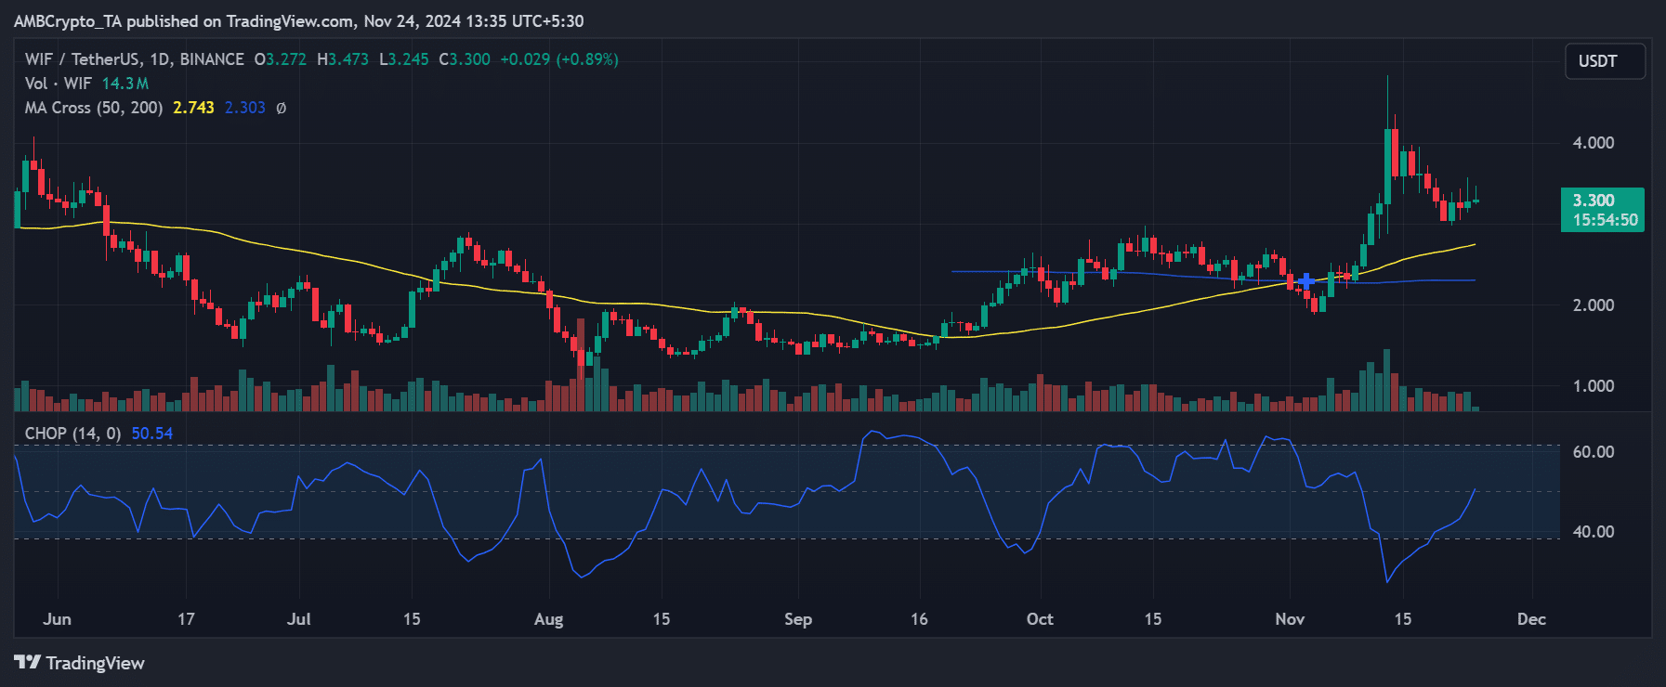Click the O3.272 open price value
The width and height of the screenshot is (1666, 687).
click(281, 59)
